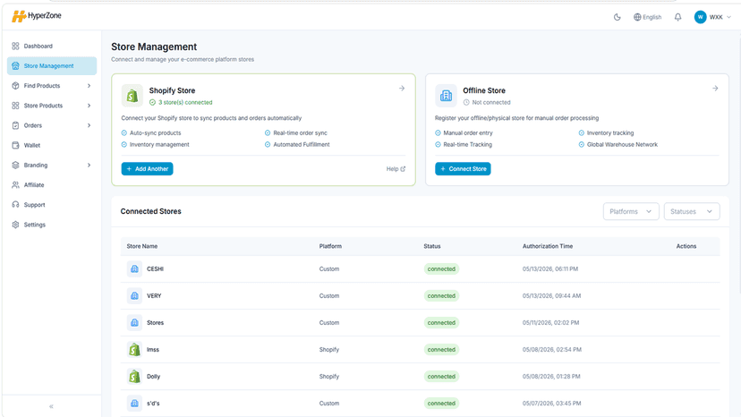Click Connect Store button
This screenshot has width=741, height=417.
tap(463, 169)
